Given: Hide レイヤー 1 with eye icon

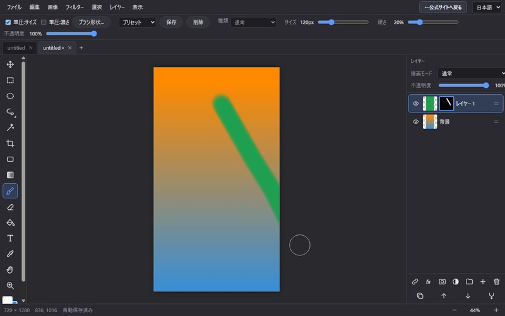Looking at the screenshot, I should coord(416,104).
